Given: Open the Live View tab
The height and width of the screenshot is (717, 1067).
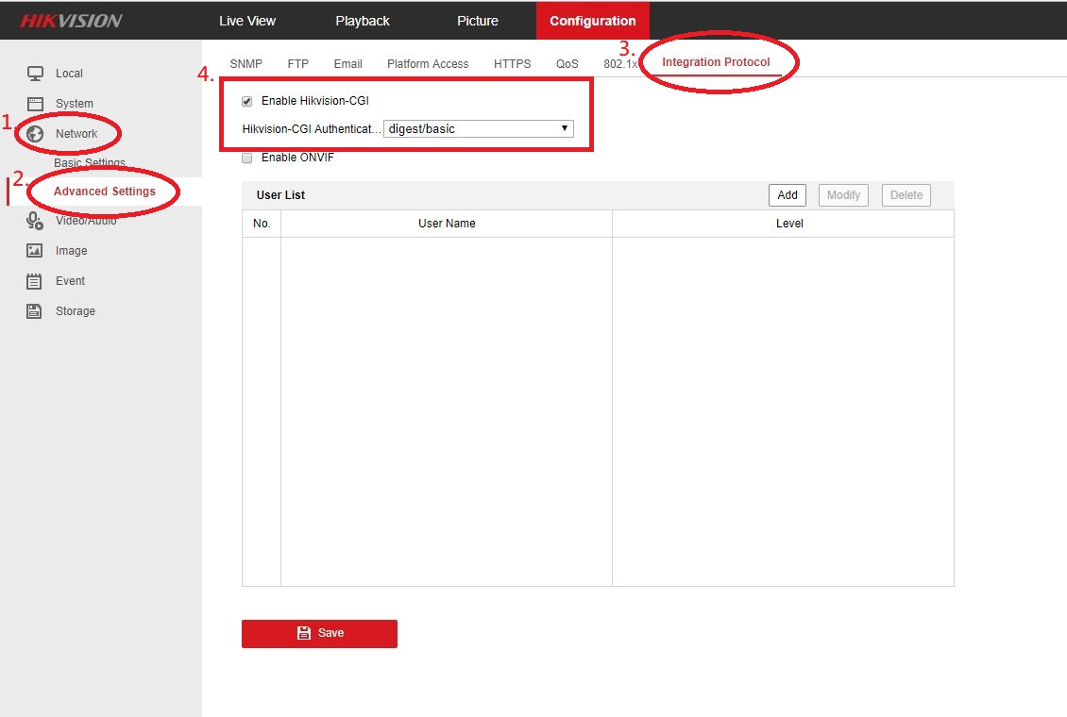Looking at the screenshot, I should pyautogui.click(x=247, y=21).
